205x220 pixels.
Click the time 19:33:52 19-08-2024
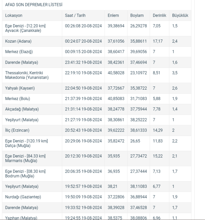(x=83, y=208)
